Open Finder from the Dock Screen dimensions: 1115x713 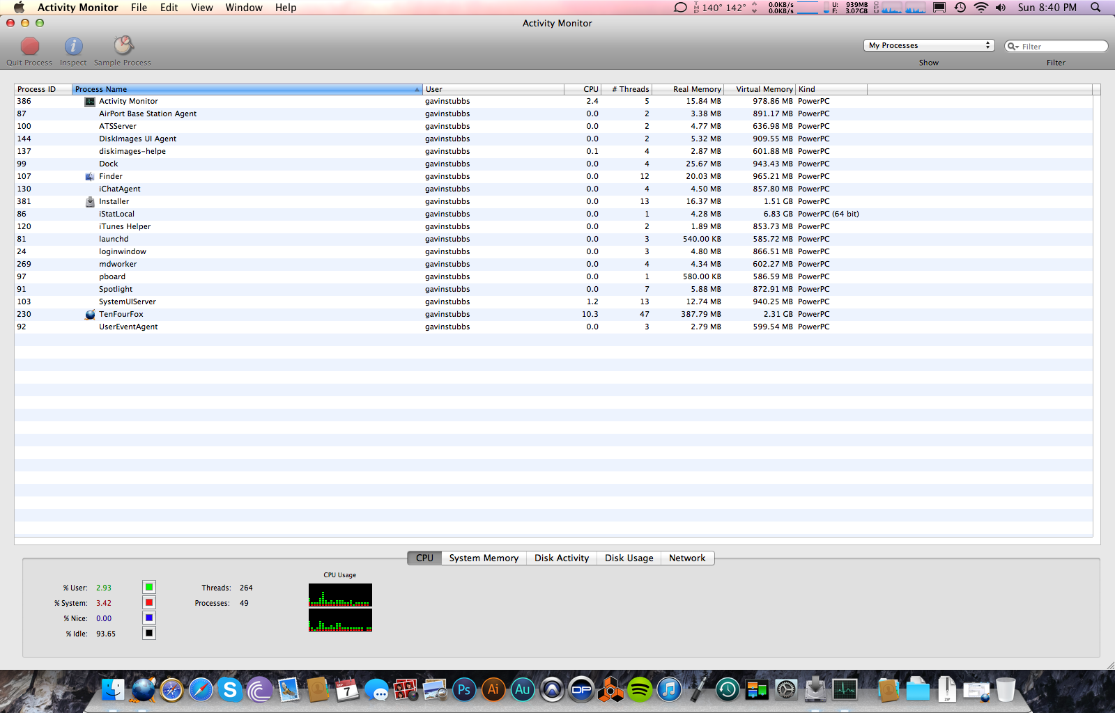[x=113, y=689]
